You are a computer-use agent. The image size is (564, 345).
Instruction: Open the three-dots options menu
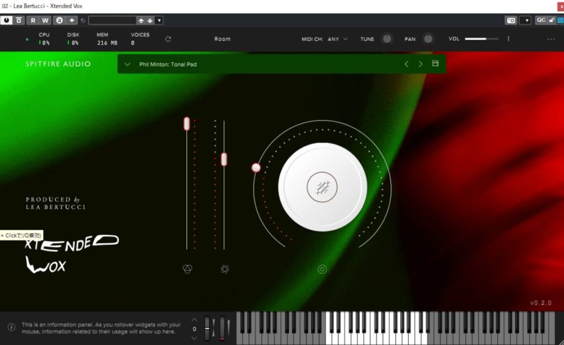click(x=551, y=39)
